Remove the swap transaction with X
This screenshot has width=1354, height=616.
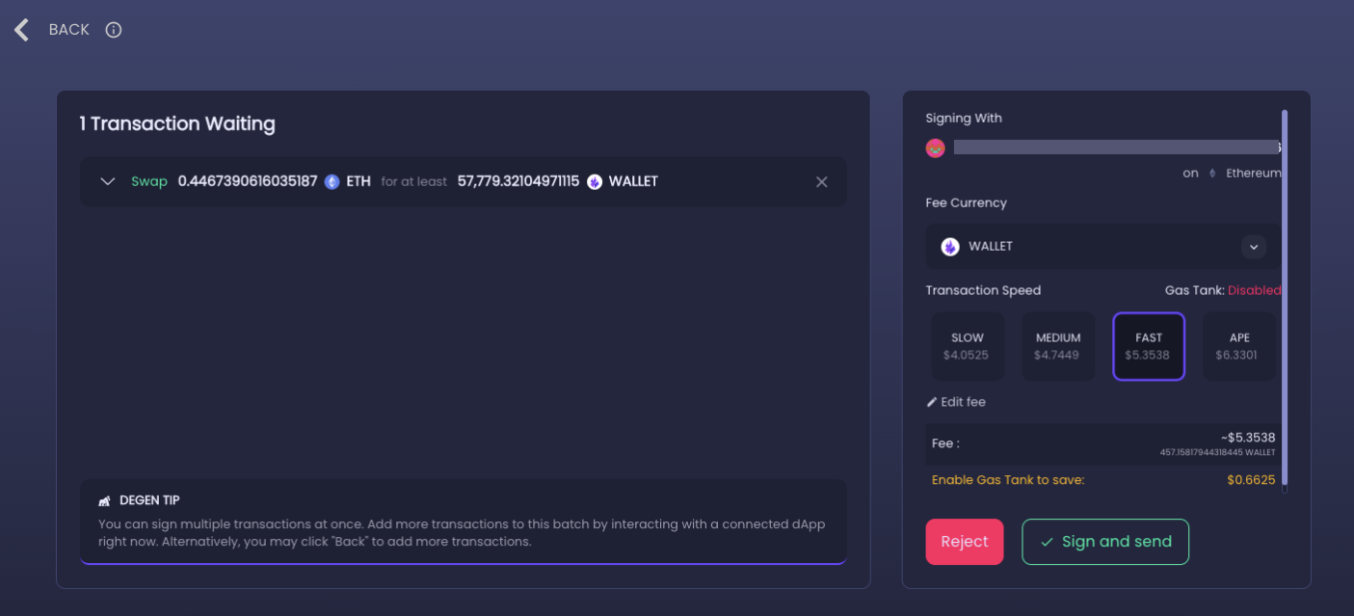coord(821,181)
